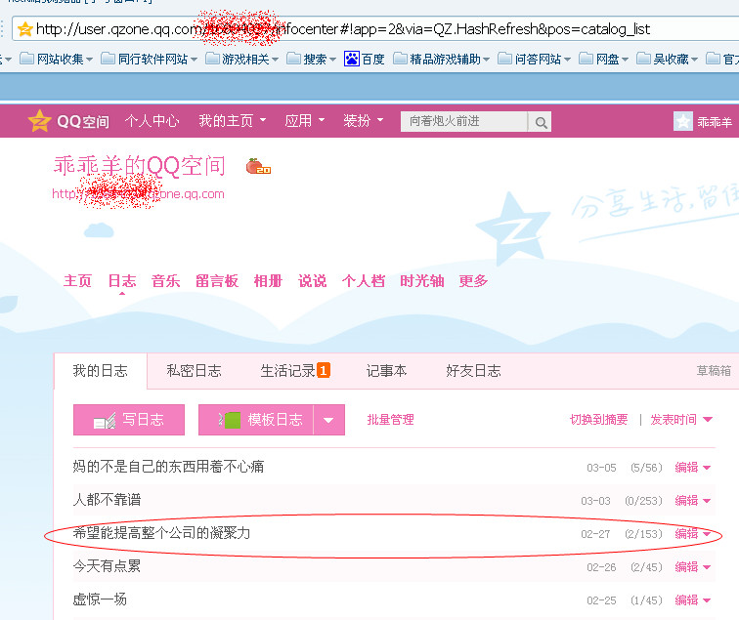Open the log 今天有点累

point(107,566)
